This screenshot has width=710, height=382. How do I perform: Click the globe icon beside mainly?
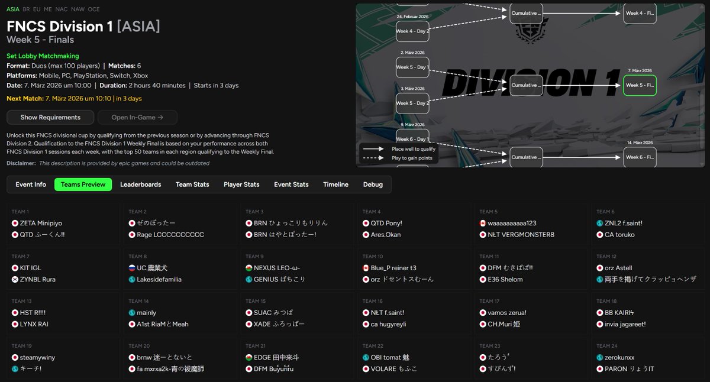click(132, 313)
